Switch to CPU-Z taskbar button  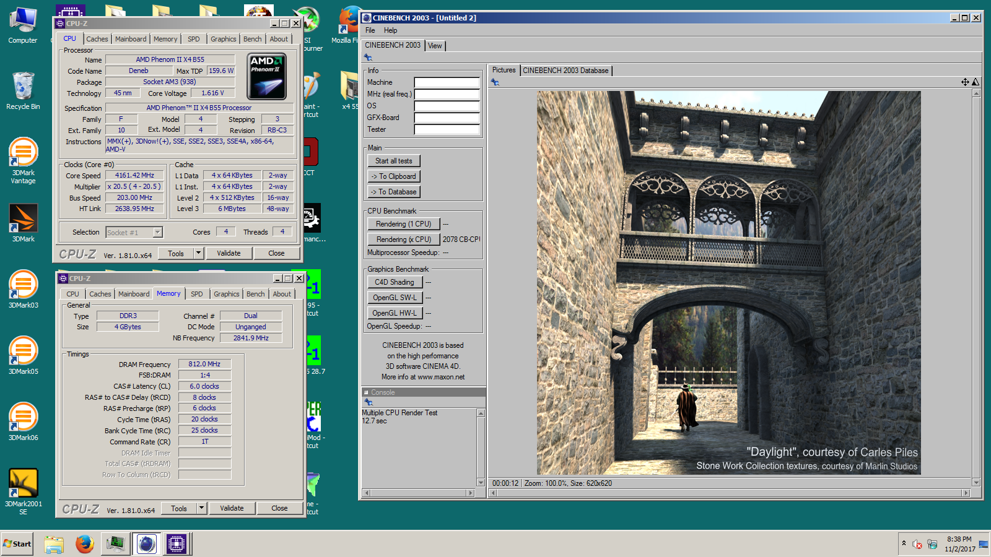click(x=177, y=544)
